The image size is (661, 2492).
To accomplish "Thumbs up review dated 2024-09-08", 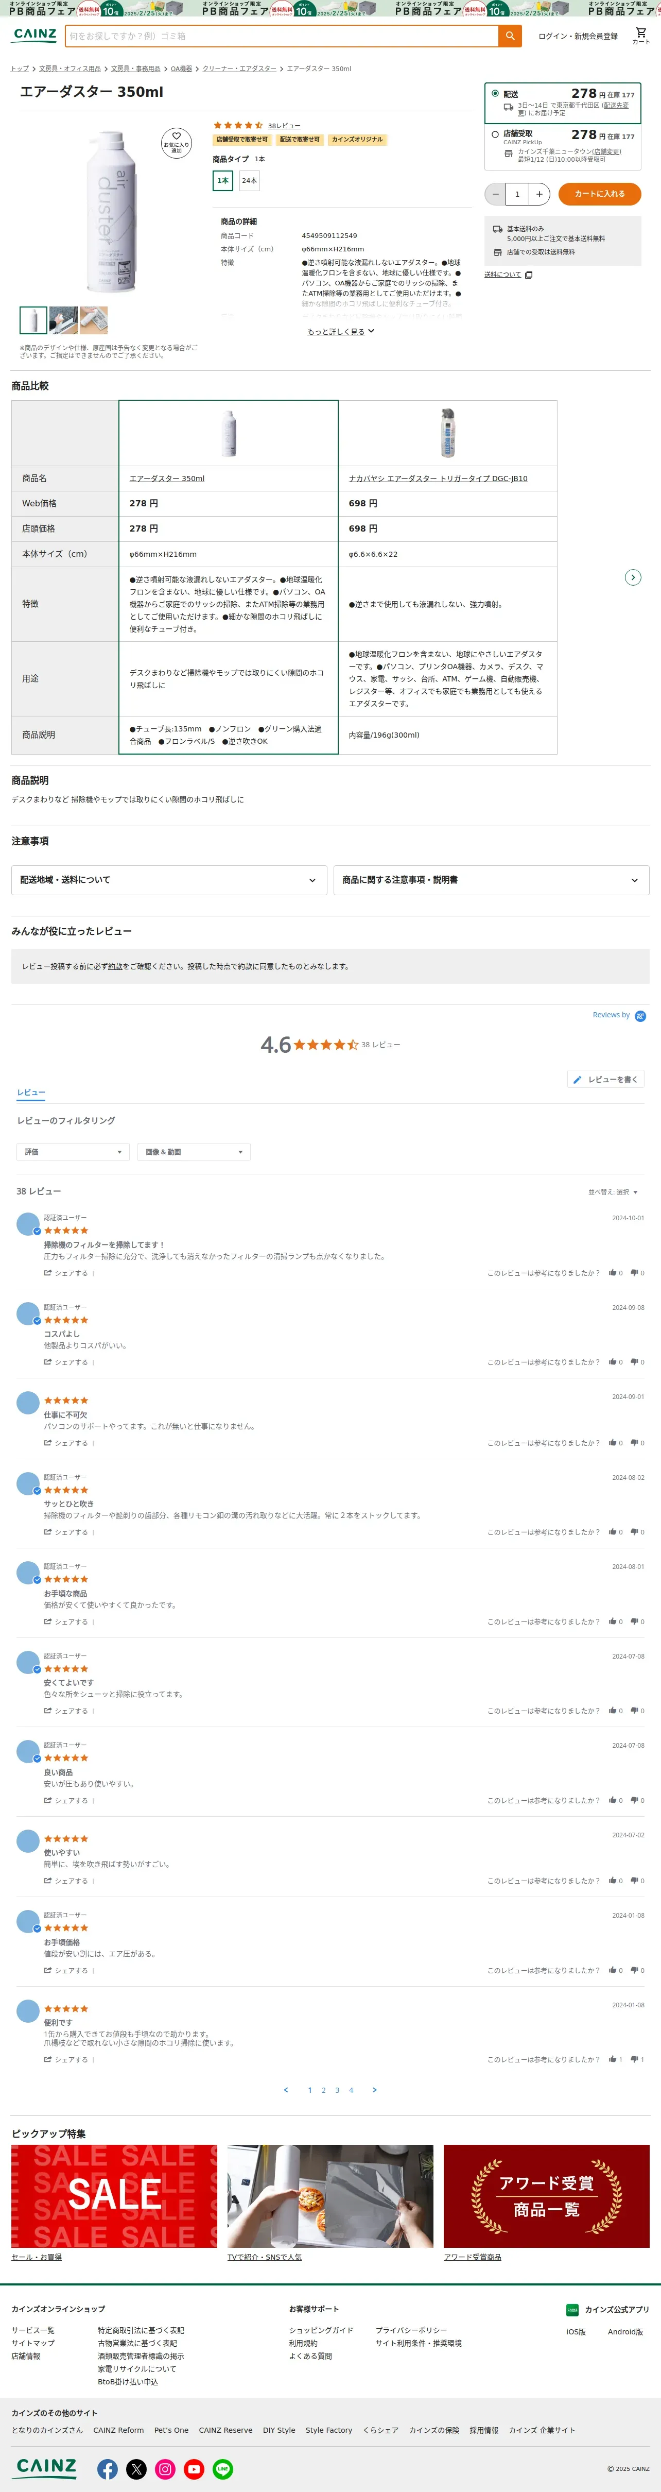I will click(x=613, y=1362).
